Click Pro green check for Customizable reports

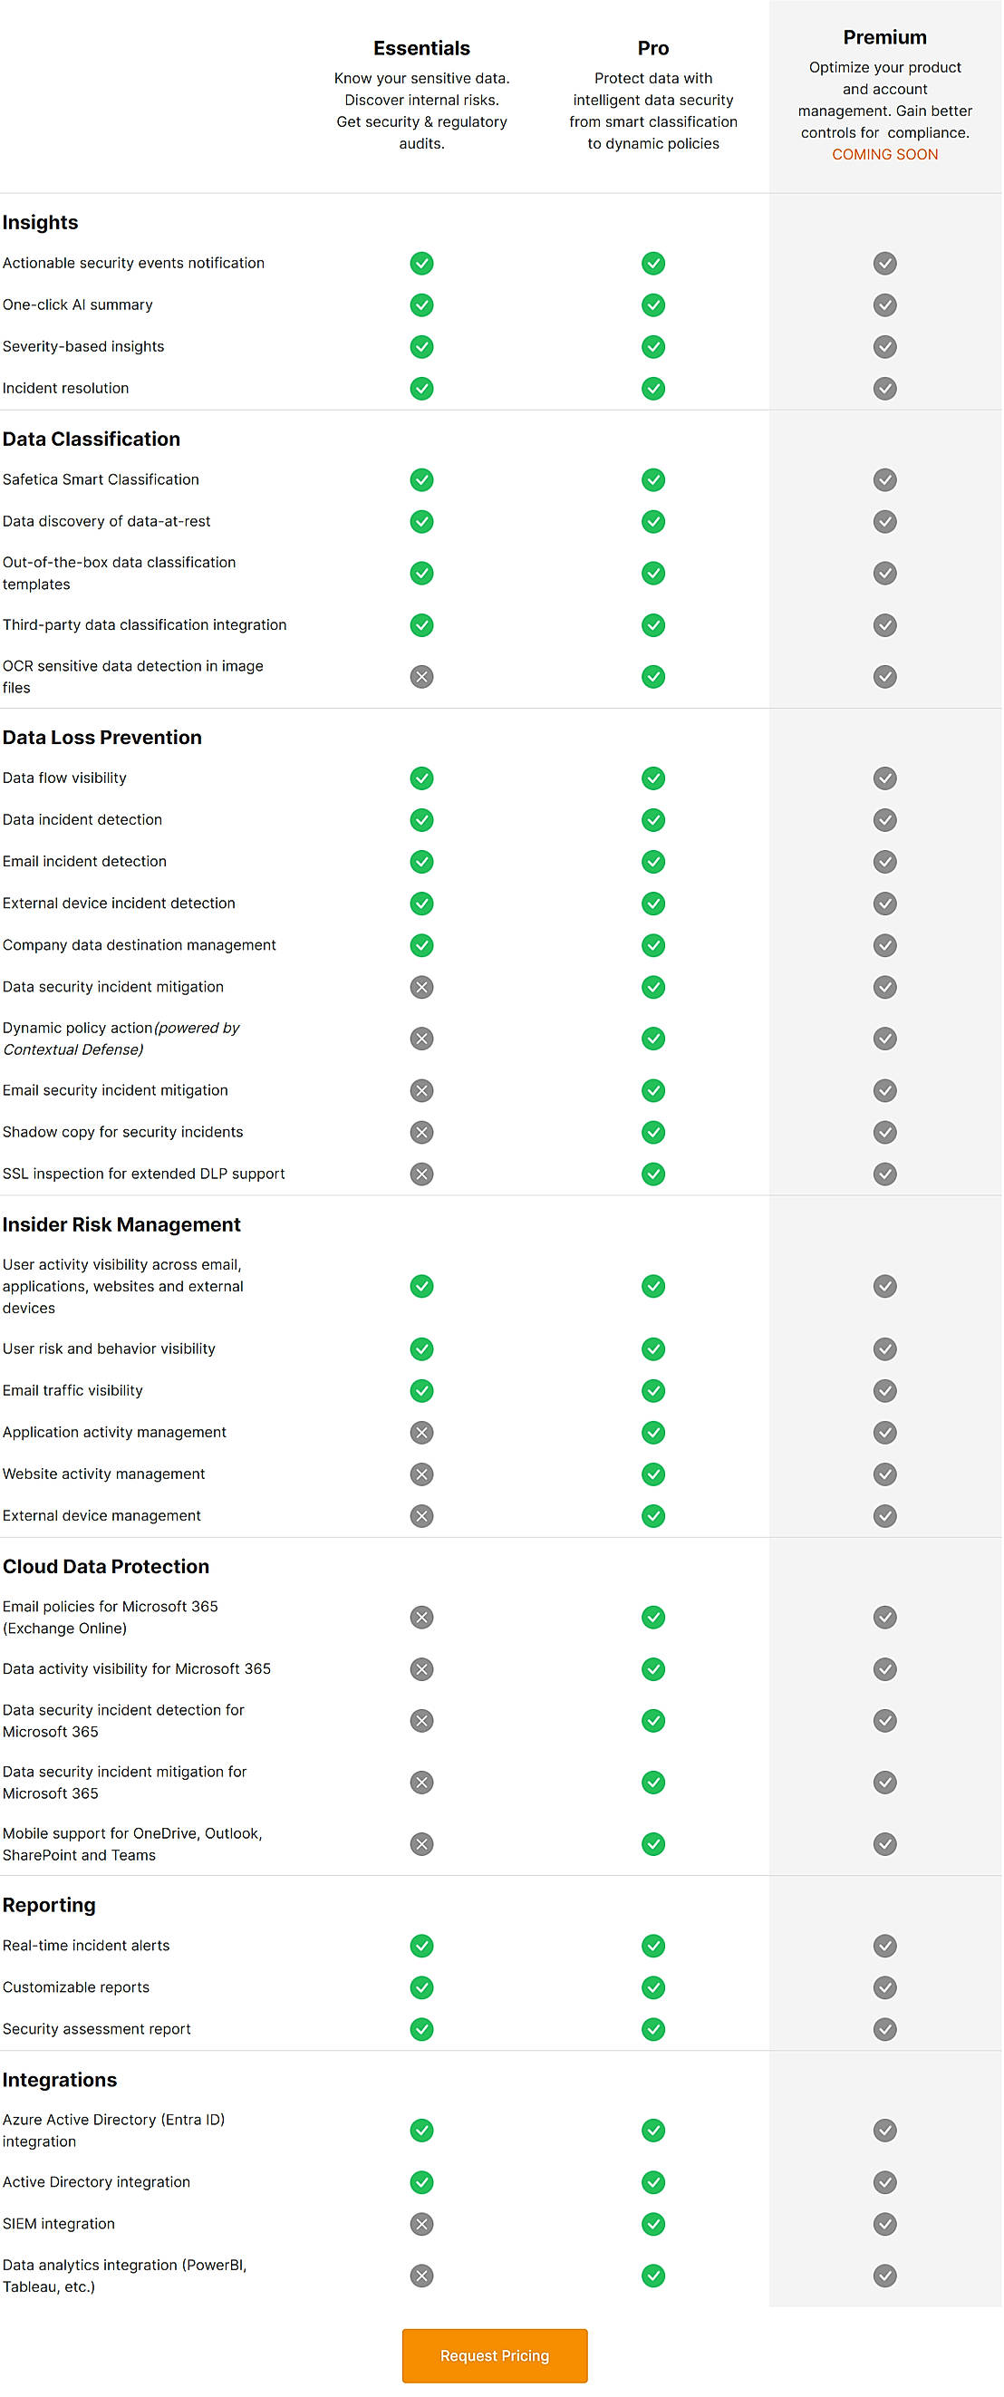click(x=653, y=1986)
